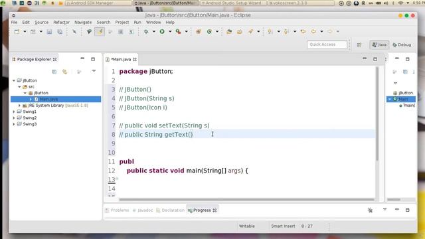Open the Progress view menu arrow
This screenshot has height=239, width=425.
click(x=384, y=210)
